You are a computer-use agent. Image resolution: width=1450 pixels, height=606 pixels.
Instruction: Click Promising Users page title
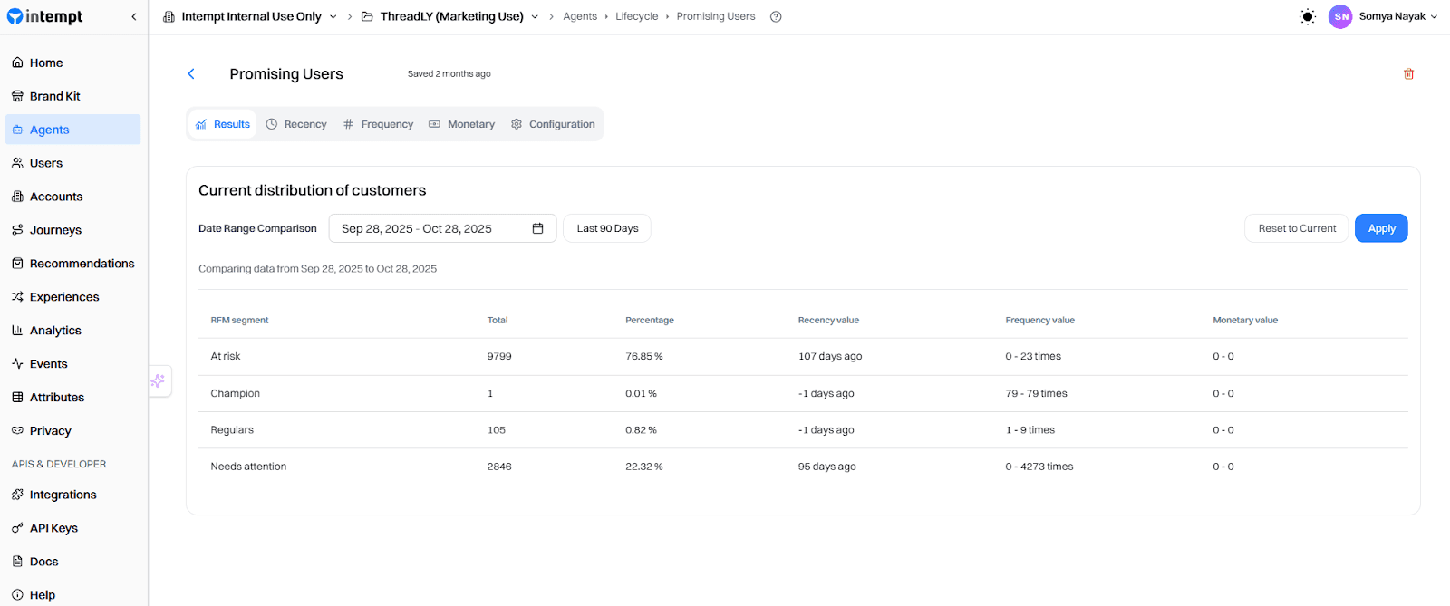[286, 74]
